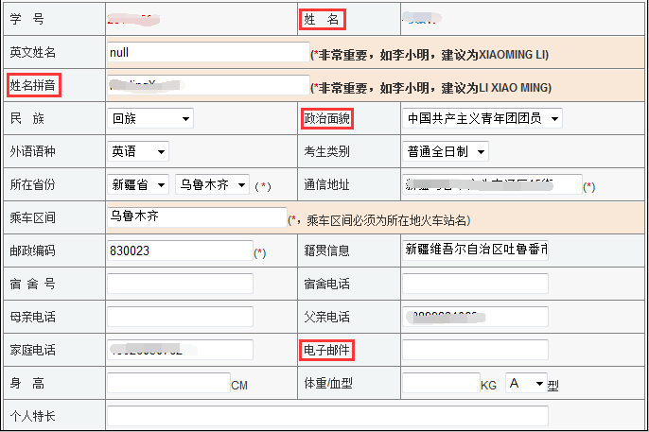Click the weight input field in KG

tap(441, 383)
